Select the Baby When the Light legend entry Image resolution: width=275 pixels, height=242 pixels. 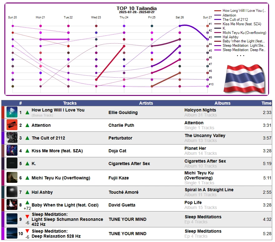pyautogui.click(x=239, y=41)
